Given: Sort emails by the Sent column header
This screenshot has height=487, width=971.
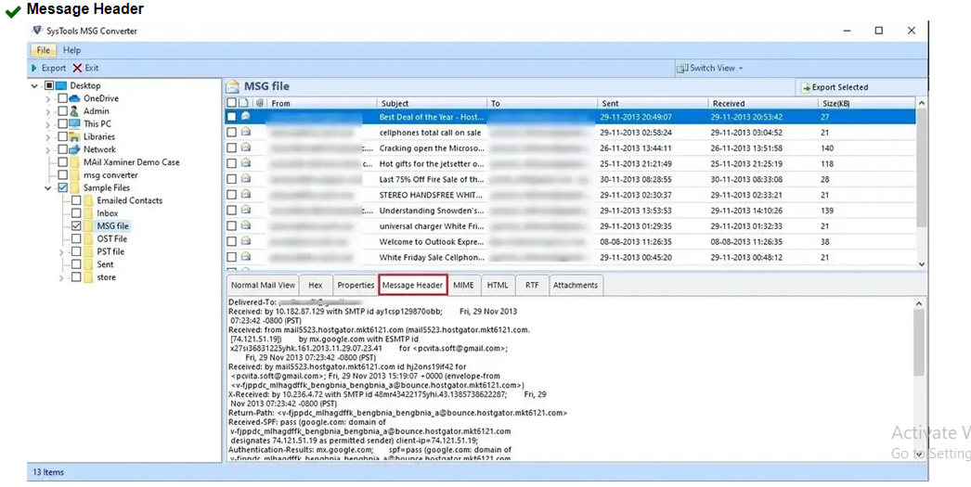Looking at the screenshot, I should (x=652, y=103).
